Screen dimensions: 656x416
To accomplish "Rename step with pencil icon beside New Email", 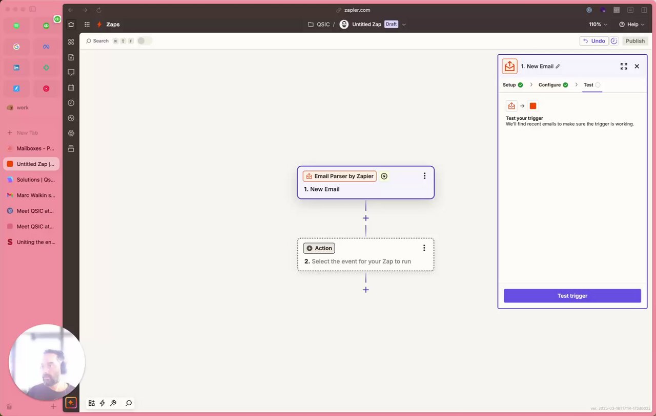I will [x=558, y=67].
